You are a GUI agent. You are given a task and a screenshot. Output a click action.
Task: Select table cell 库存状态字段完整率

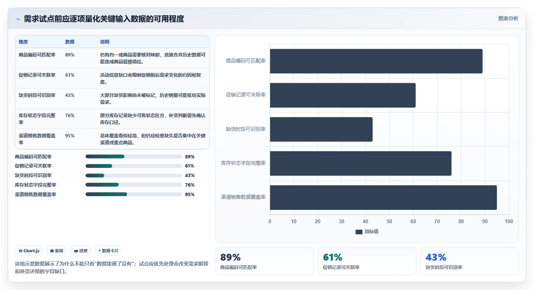tap(37, 119)
